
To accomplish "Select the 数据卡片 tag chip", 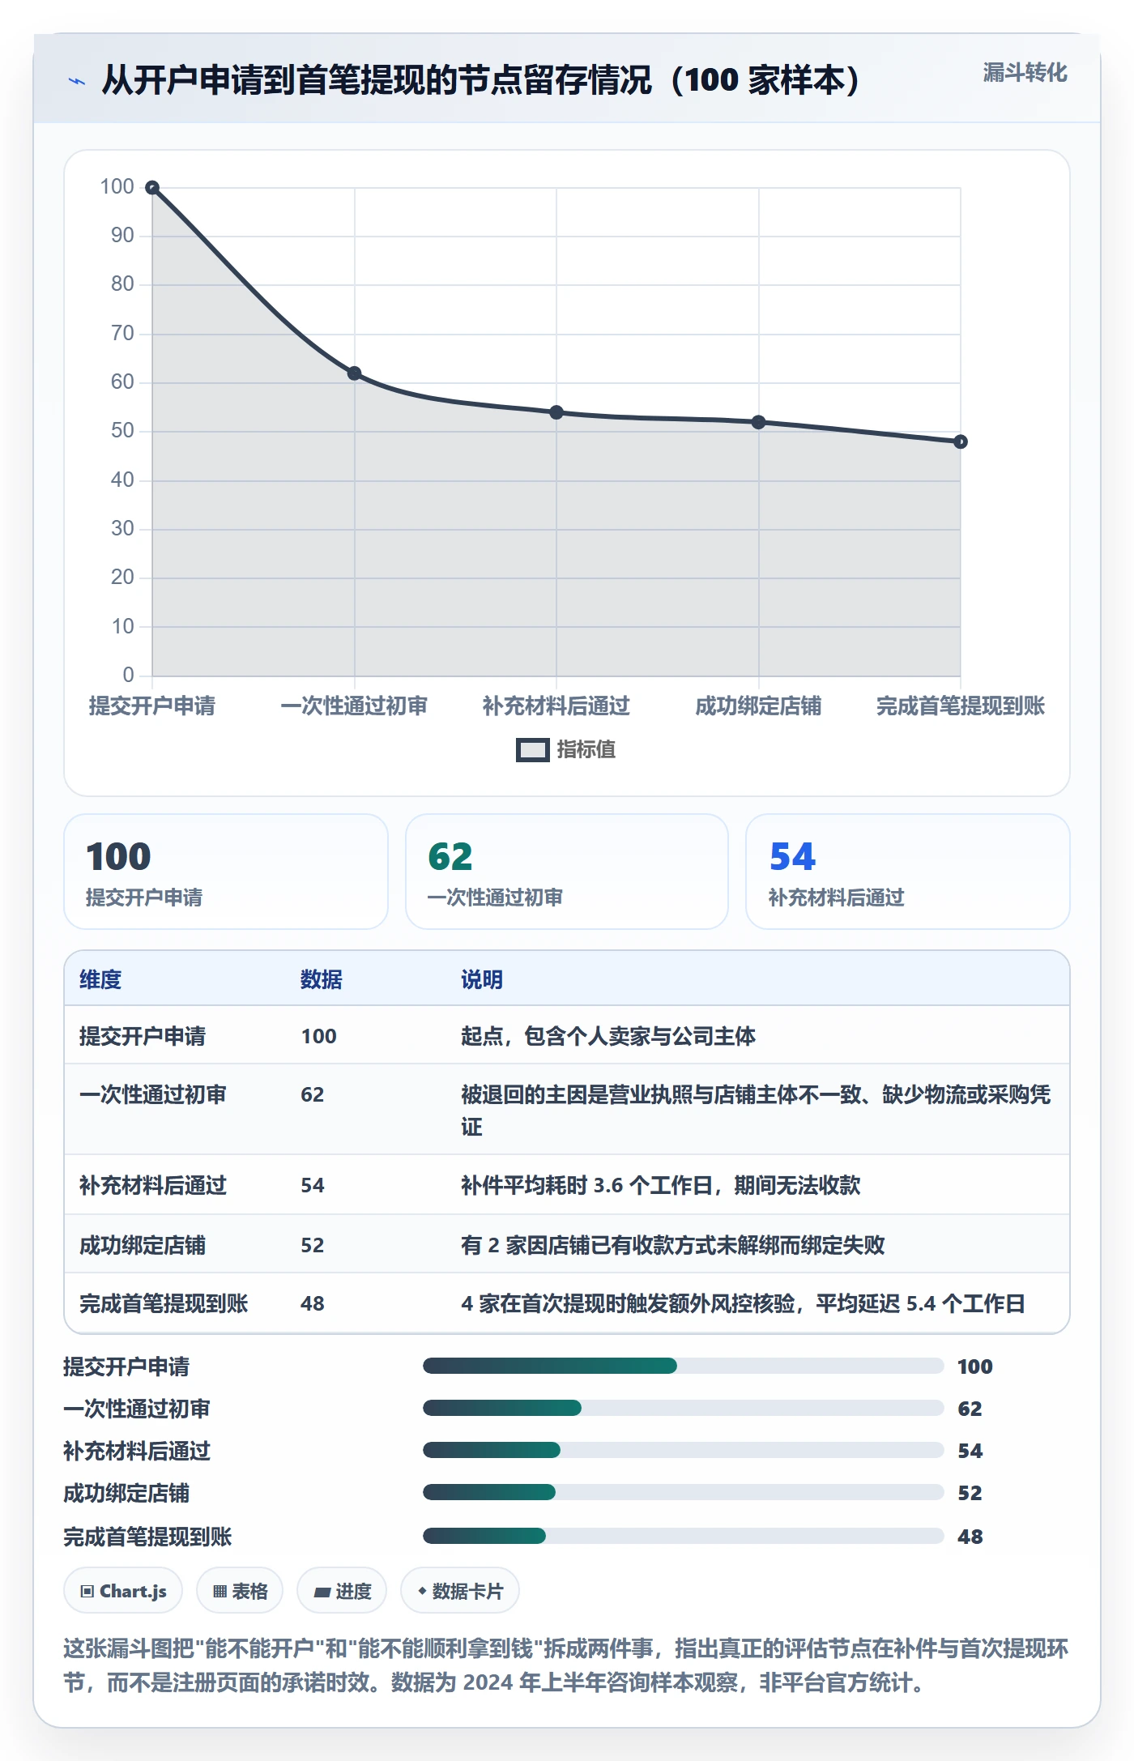I will (x=460, y=1592).
